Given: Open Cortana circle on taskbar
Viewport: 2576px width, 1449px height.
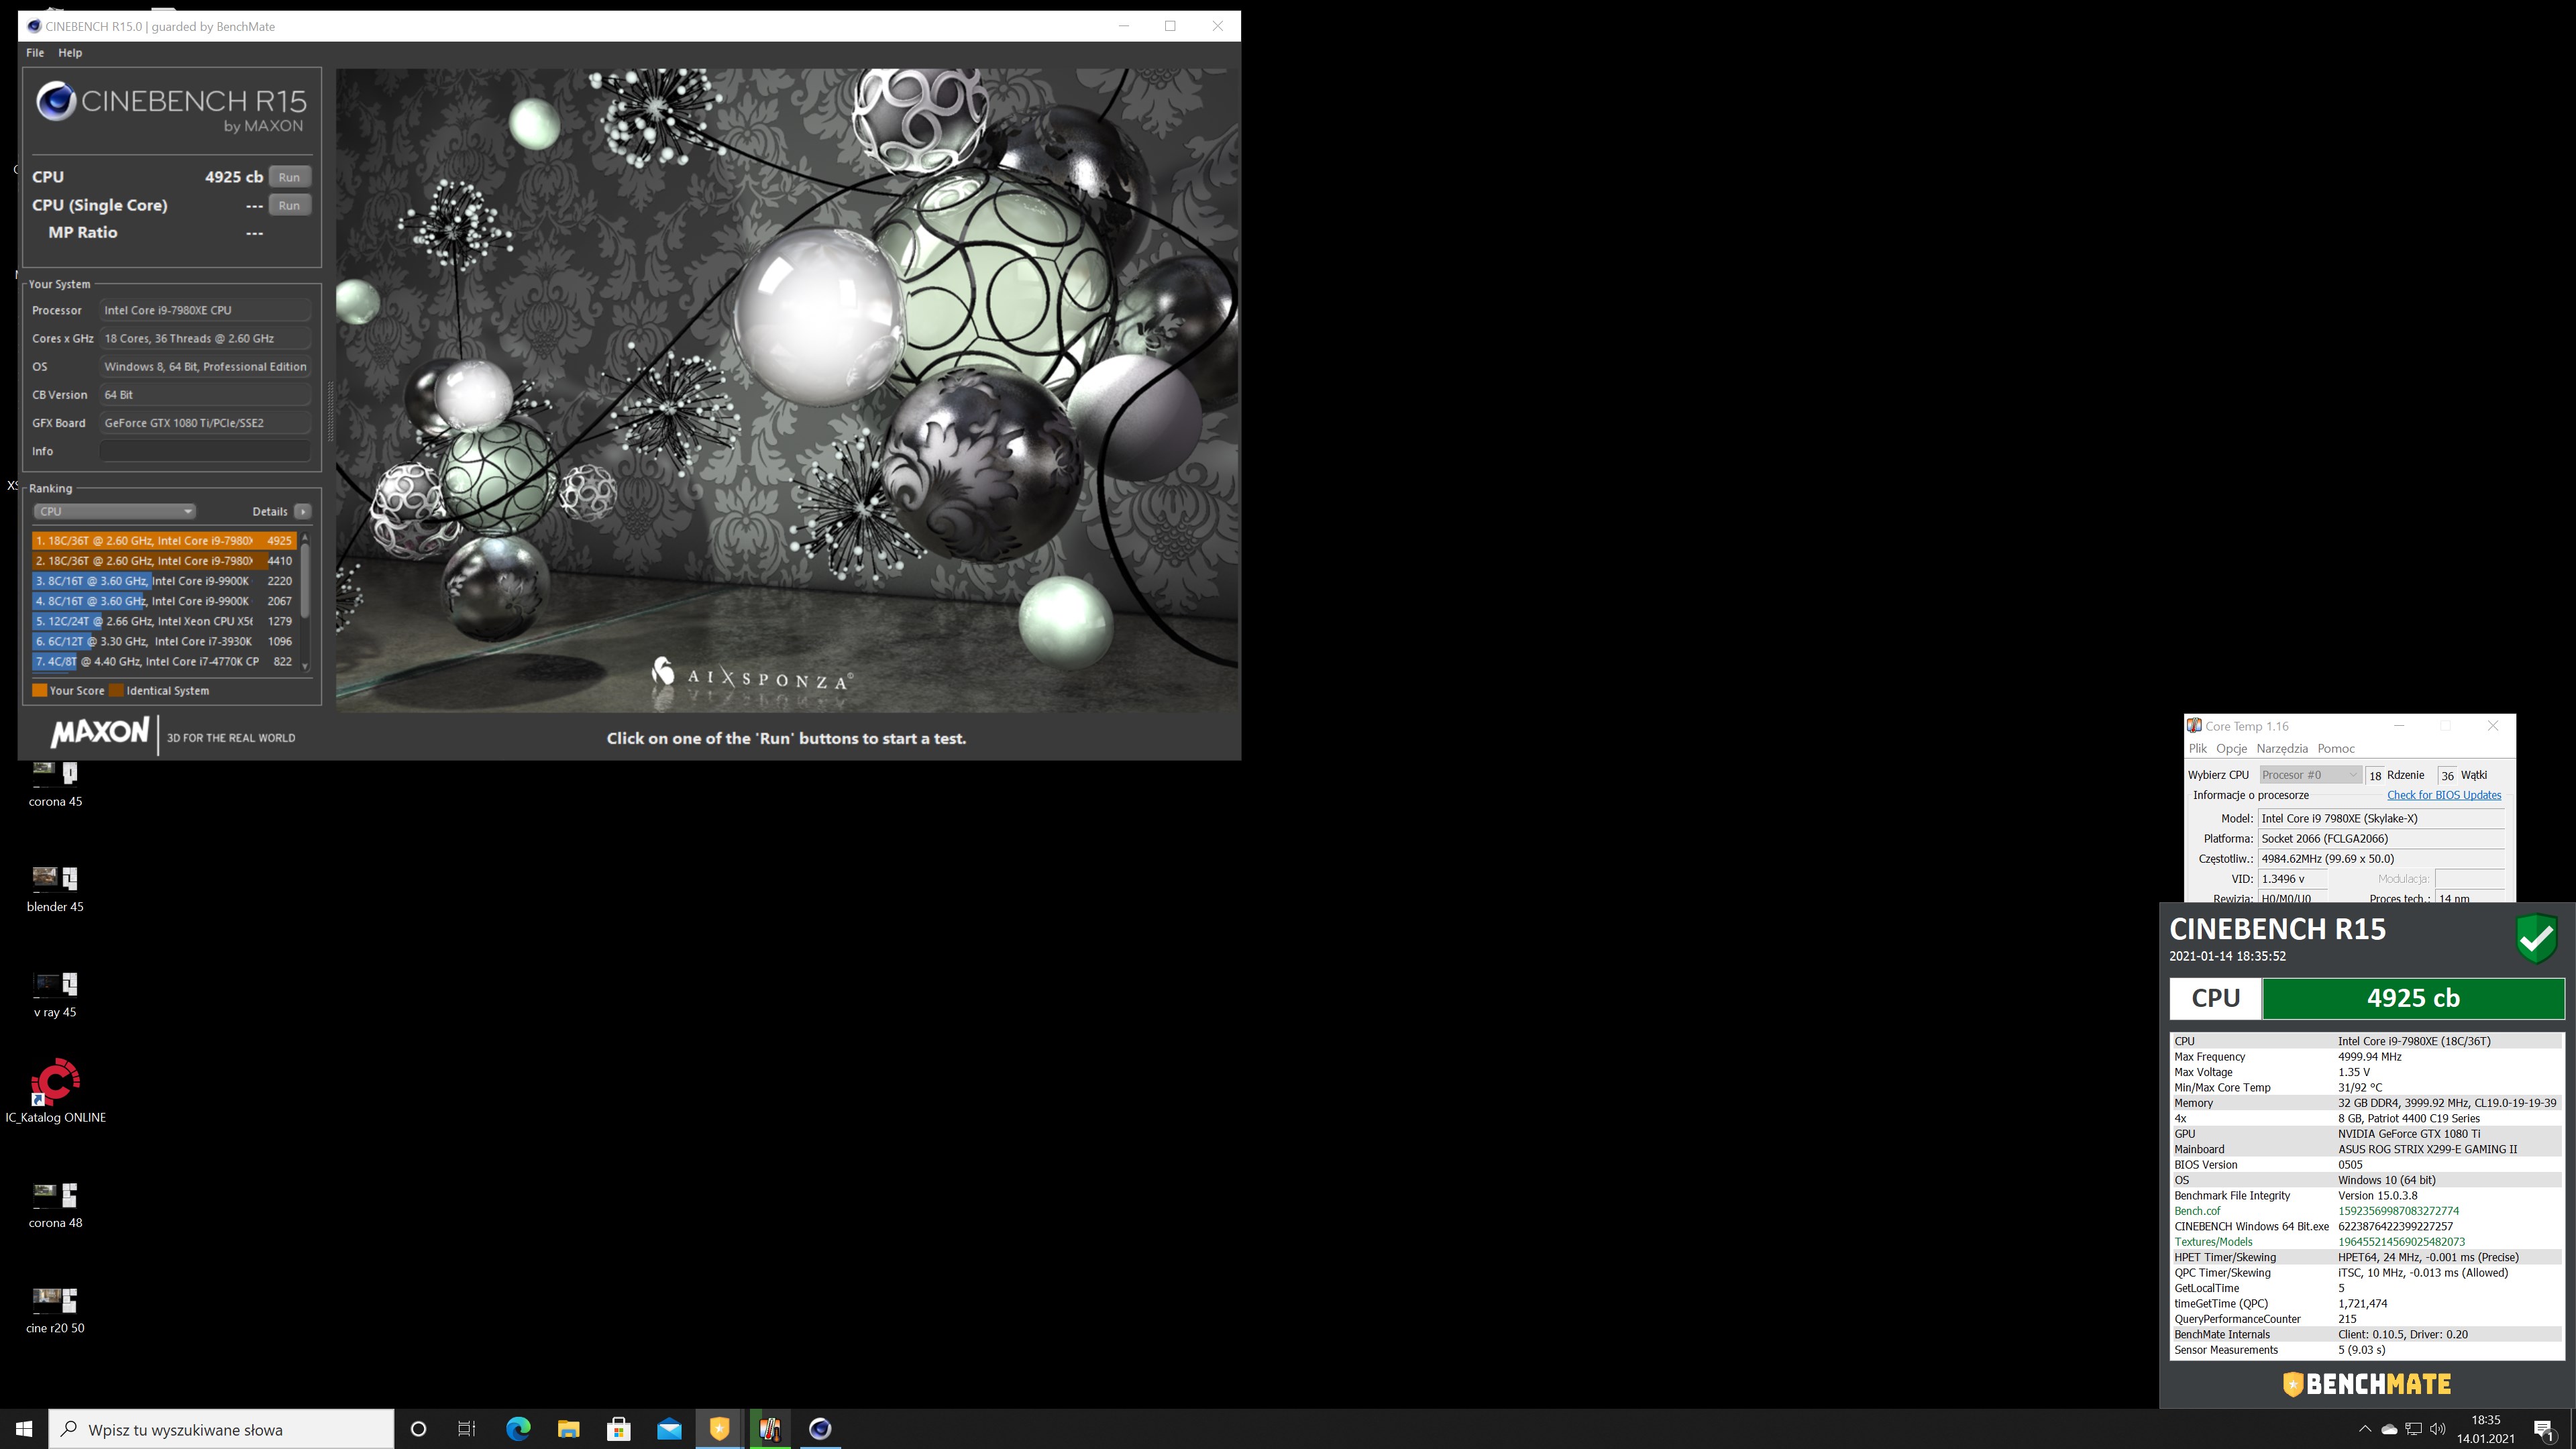Looking at the screenshot, I should [x=418, y=1429].
